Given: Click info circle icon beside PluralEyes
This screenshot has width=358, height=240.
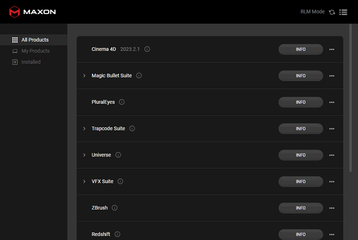Looking at the screenshot, I should [x=121, y=102].
